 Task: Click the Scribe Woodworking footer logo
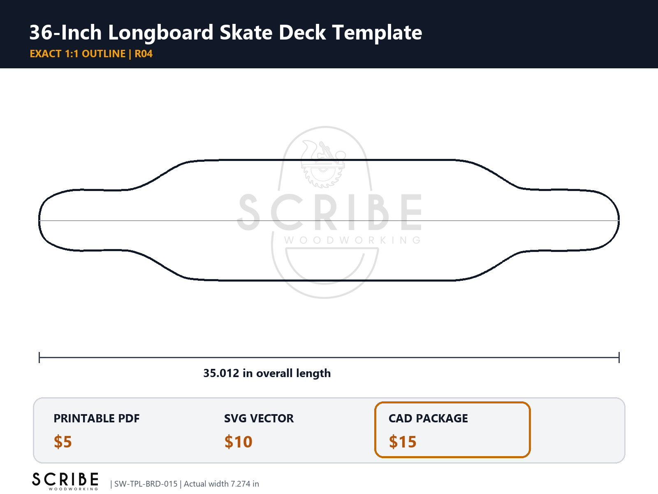click(x=65, y=481)
